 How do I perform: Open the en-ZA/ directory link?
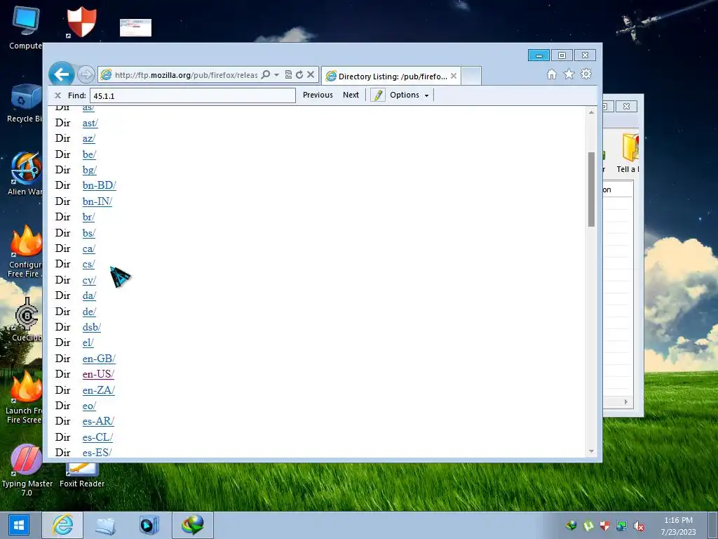pos(99,390)
